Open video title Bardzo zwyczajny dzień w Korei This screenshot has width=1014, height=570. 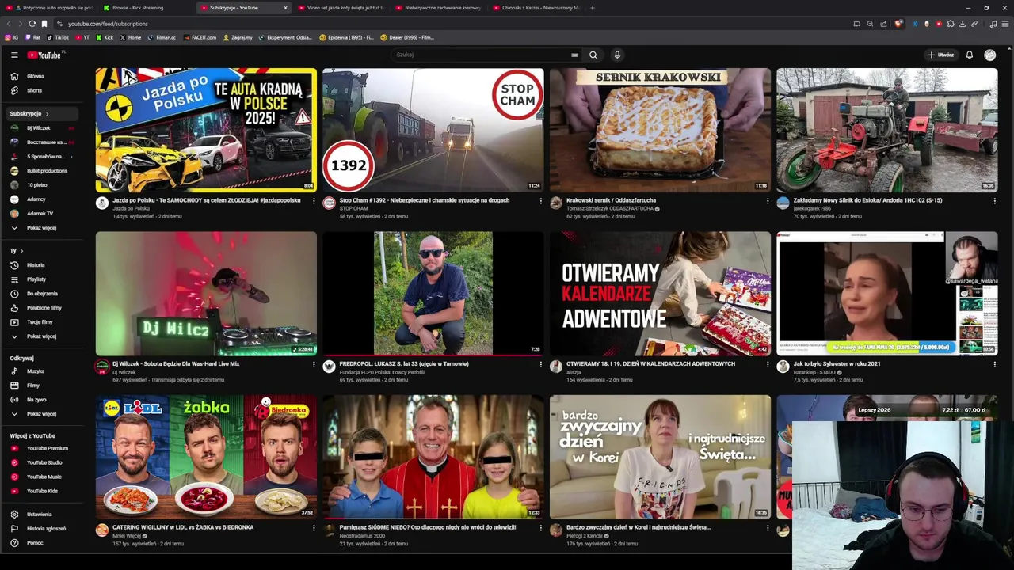[639, 527]
